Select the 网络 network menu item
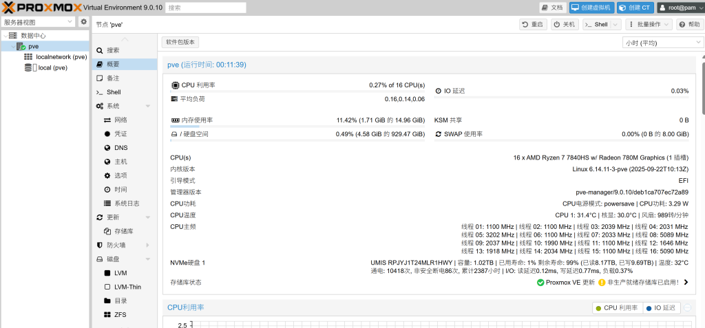 pos(120,120)
